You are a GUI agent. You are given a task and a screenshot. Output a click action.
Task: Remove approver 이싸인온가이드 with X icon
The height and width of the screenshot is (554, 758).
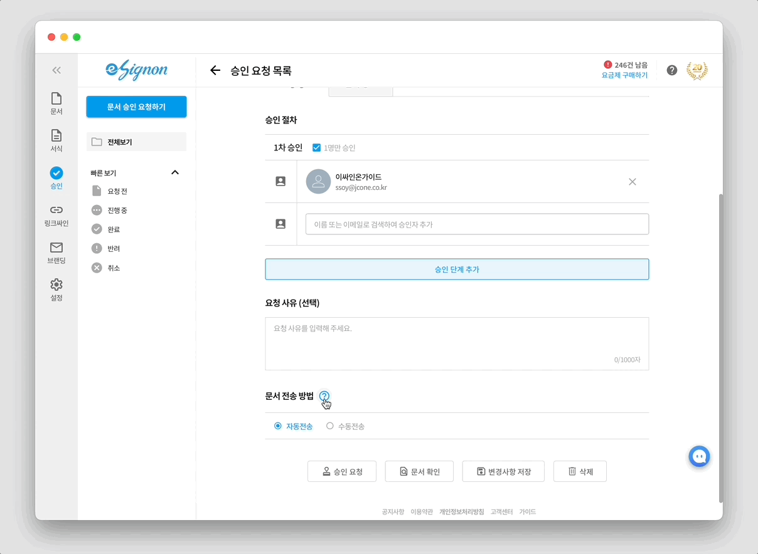pos(633,182)
